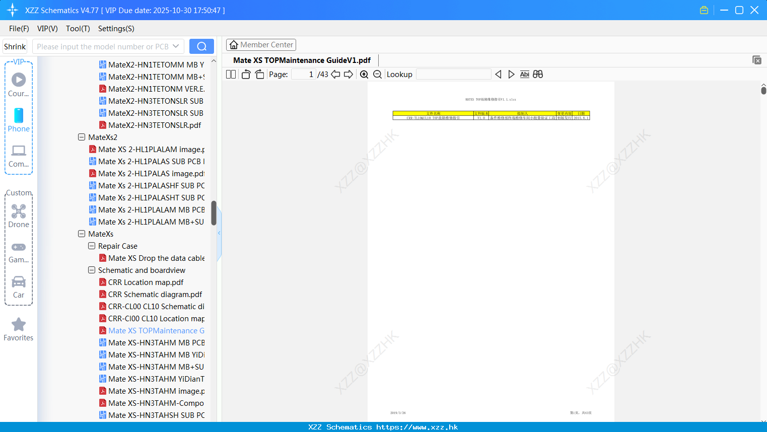Image resolution: width=767 pixels, height=432 pixels.
Task: Rotate page counterclockwise
Action: pyautogui.click(x=246, y=75)
